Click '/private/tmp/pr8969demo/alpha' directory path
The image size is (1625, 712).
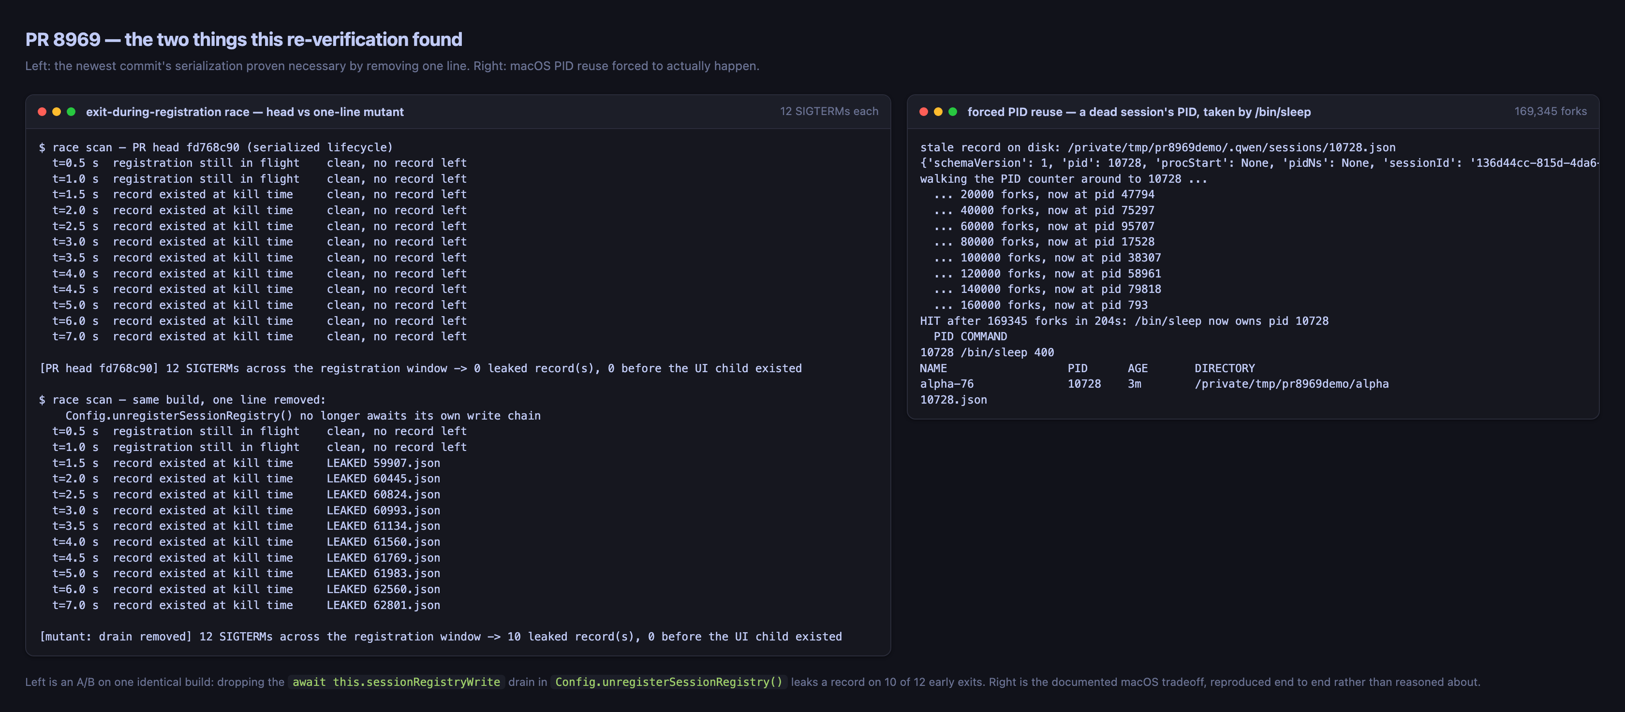tap(1291, 383)
